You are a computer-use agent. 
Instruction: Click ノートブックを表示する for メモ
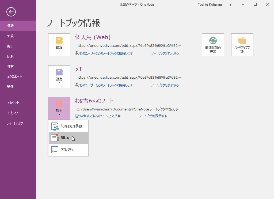(165, 85)
